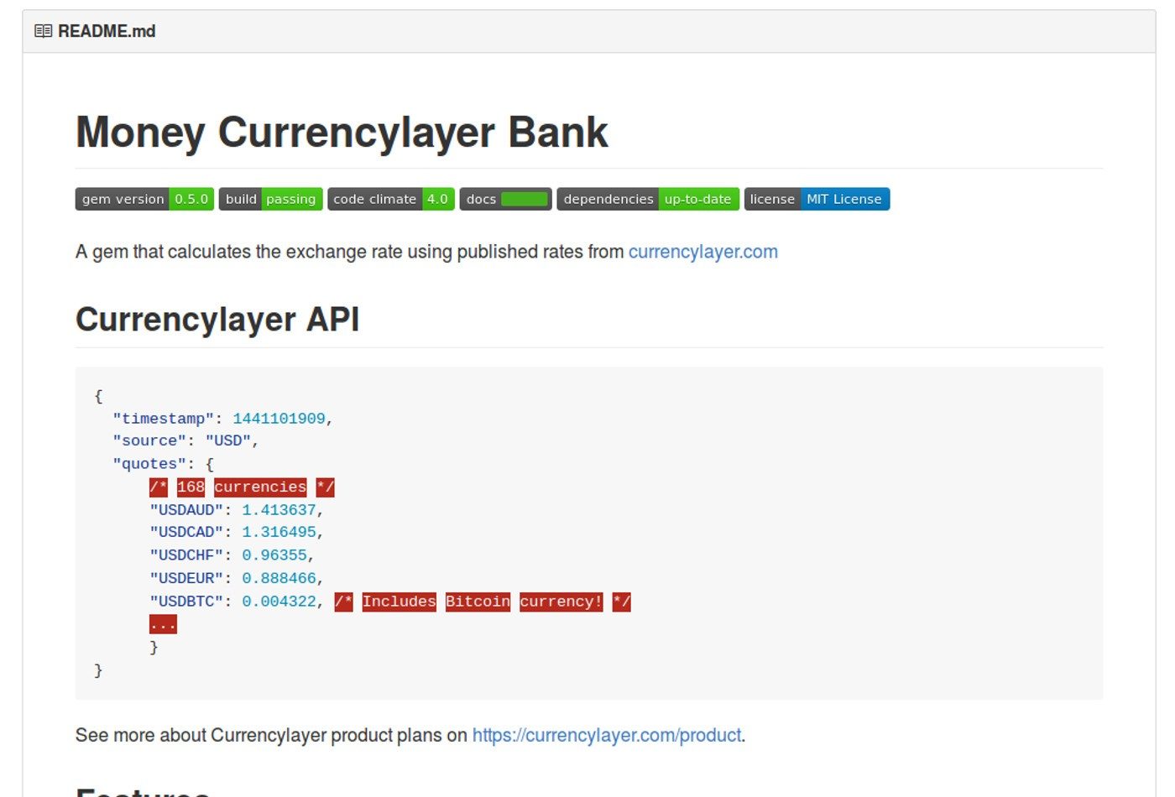Click the Currencylayer API heading

pos(217,320)
